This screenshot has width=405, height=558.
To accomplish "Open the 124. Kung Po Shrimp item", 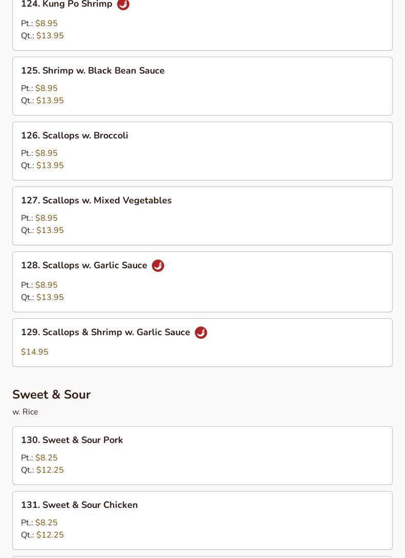I will pos(66,4).
